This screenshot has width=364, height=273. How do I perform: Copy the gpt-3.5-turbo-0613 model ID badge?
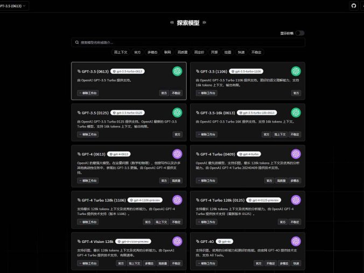128,71
